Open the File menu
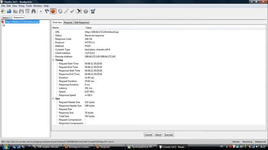The height and width of the screenshot is (150, 268). pos(3,6)
